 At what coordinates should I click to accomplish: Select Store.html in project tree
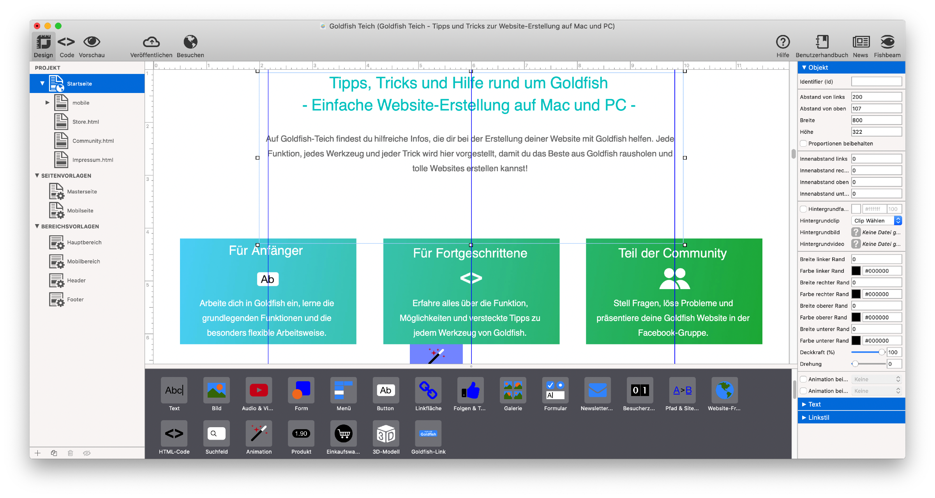tap(87, 122)
